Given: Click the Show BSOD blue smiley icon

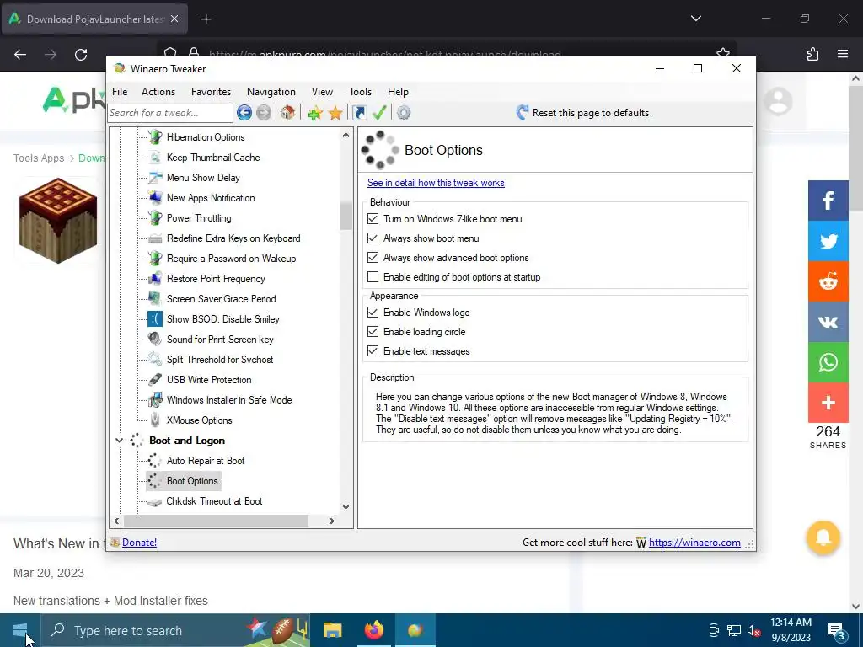Looking at the screenshot, I should pyautogui.click(x=155, y=319).
